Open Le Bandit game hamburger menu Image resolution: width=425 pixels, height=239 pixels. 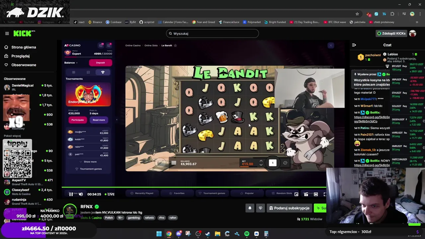point(174,163)
